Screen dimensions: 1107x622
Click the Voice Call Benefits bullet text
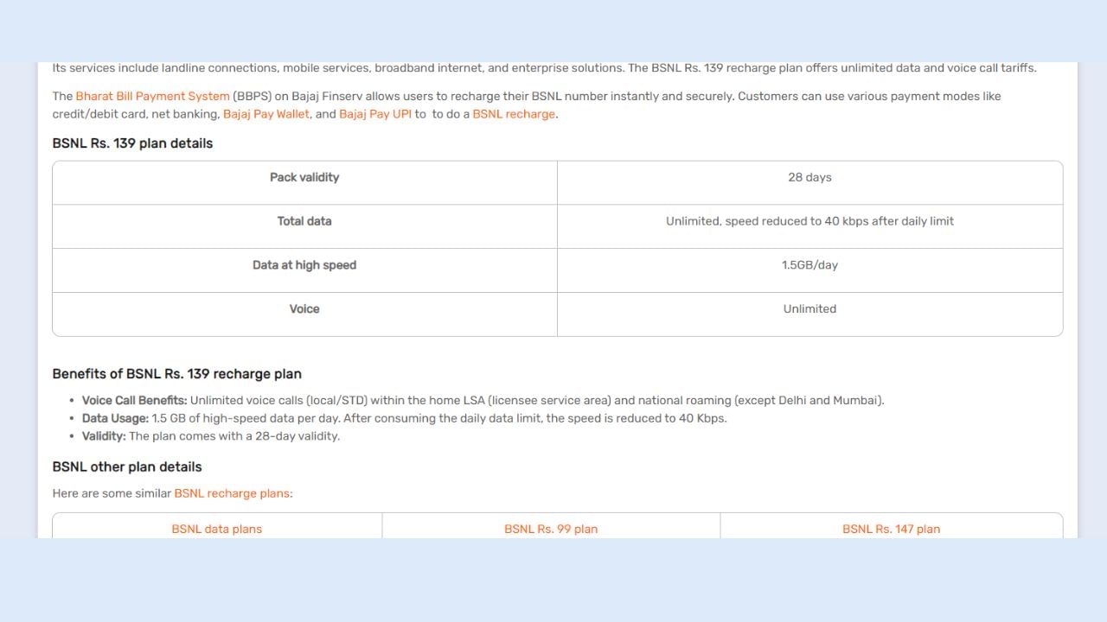coord(483,400)
